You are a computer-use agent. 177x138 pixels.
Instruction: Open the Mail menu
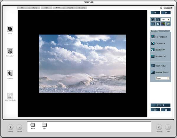[x=58, y=8]
